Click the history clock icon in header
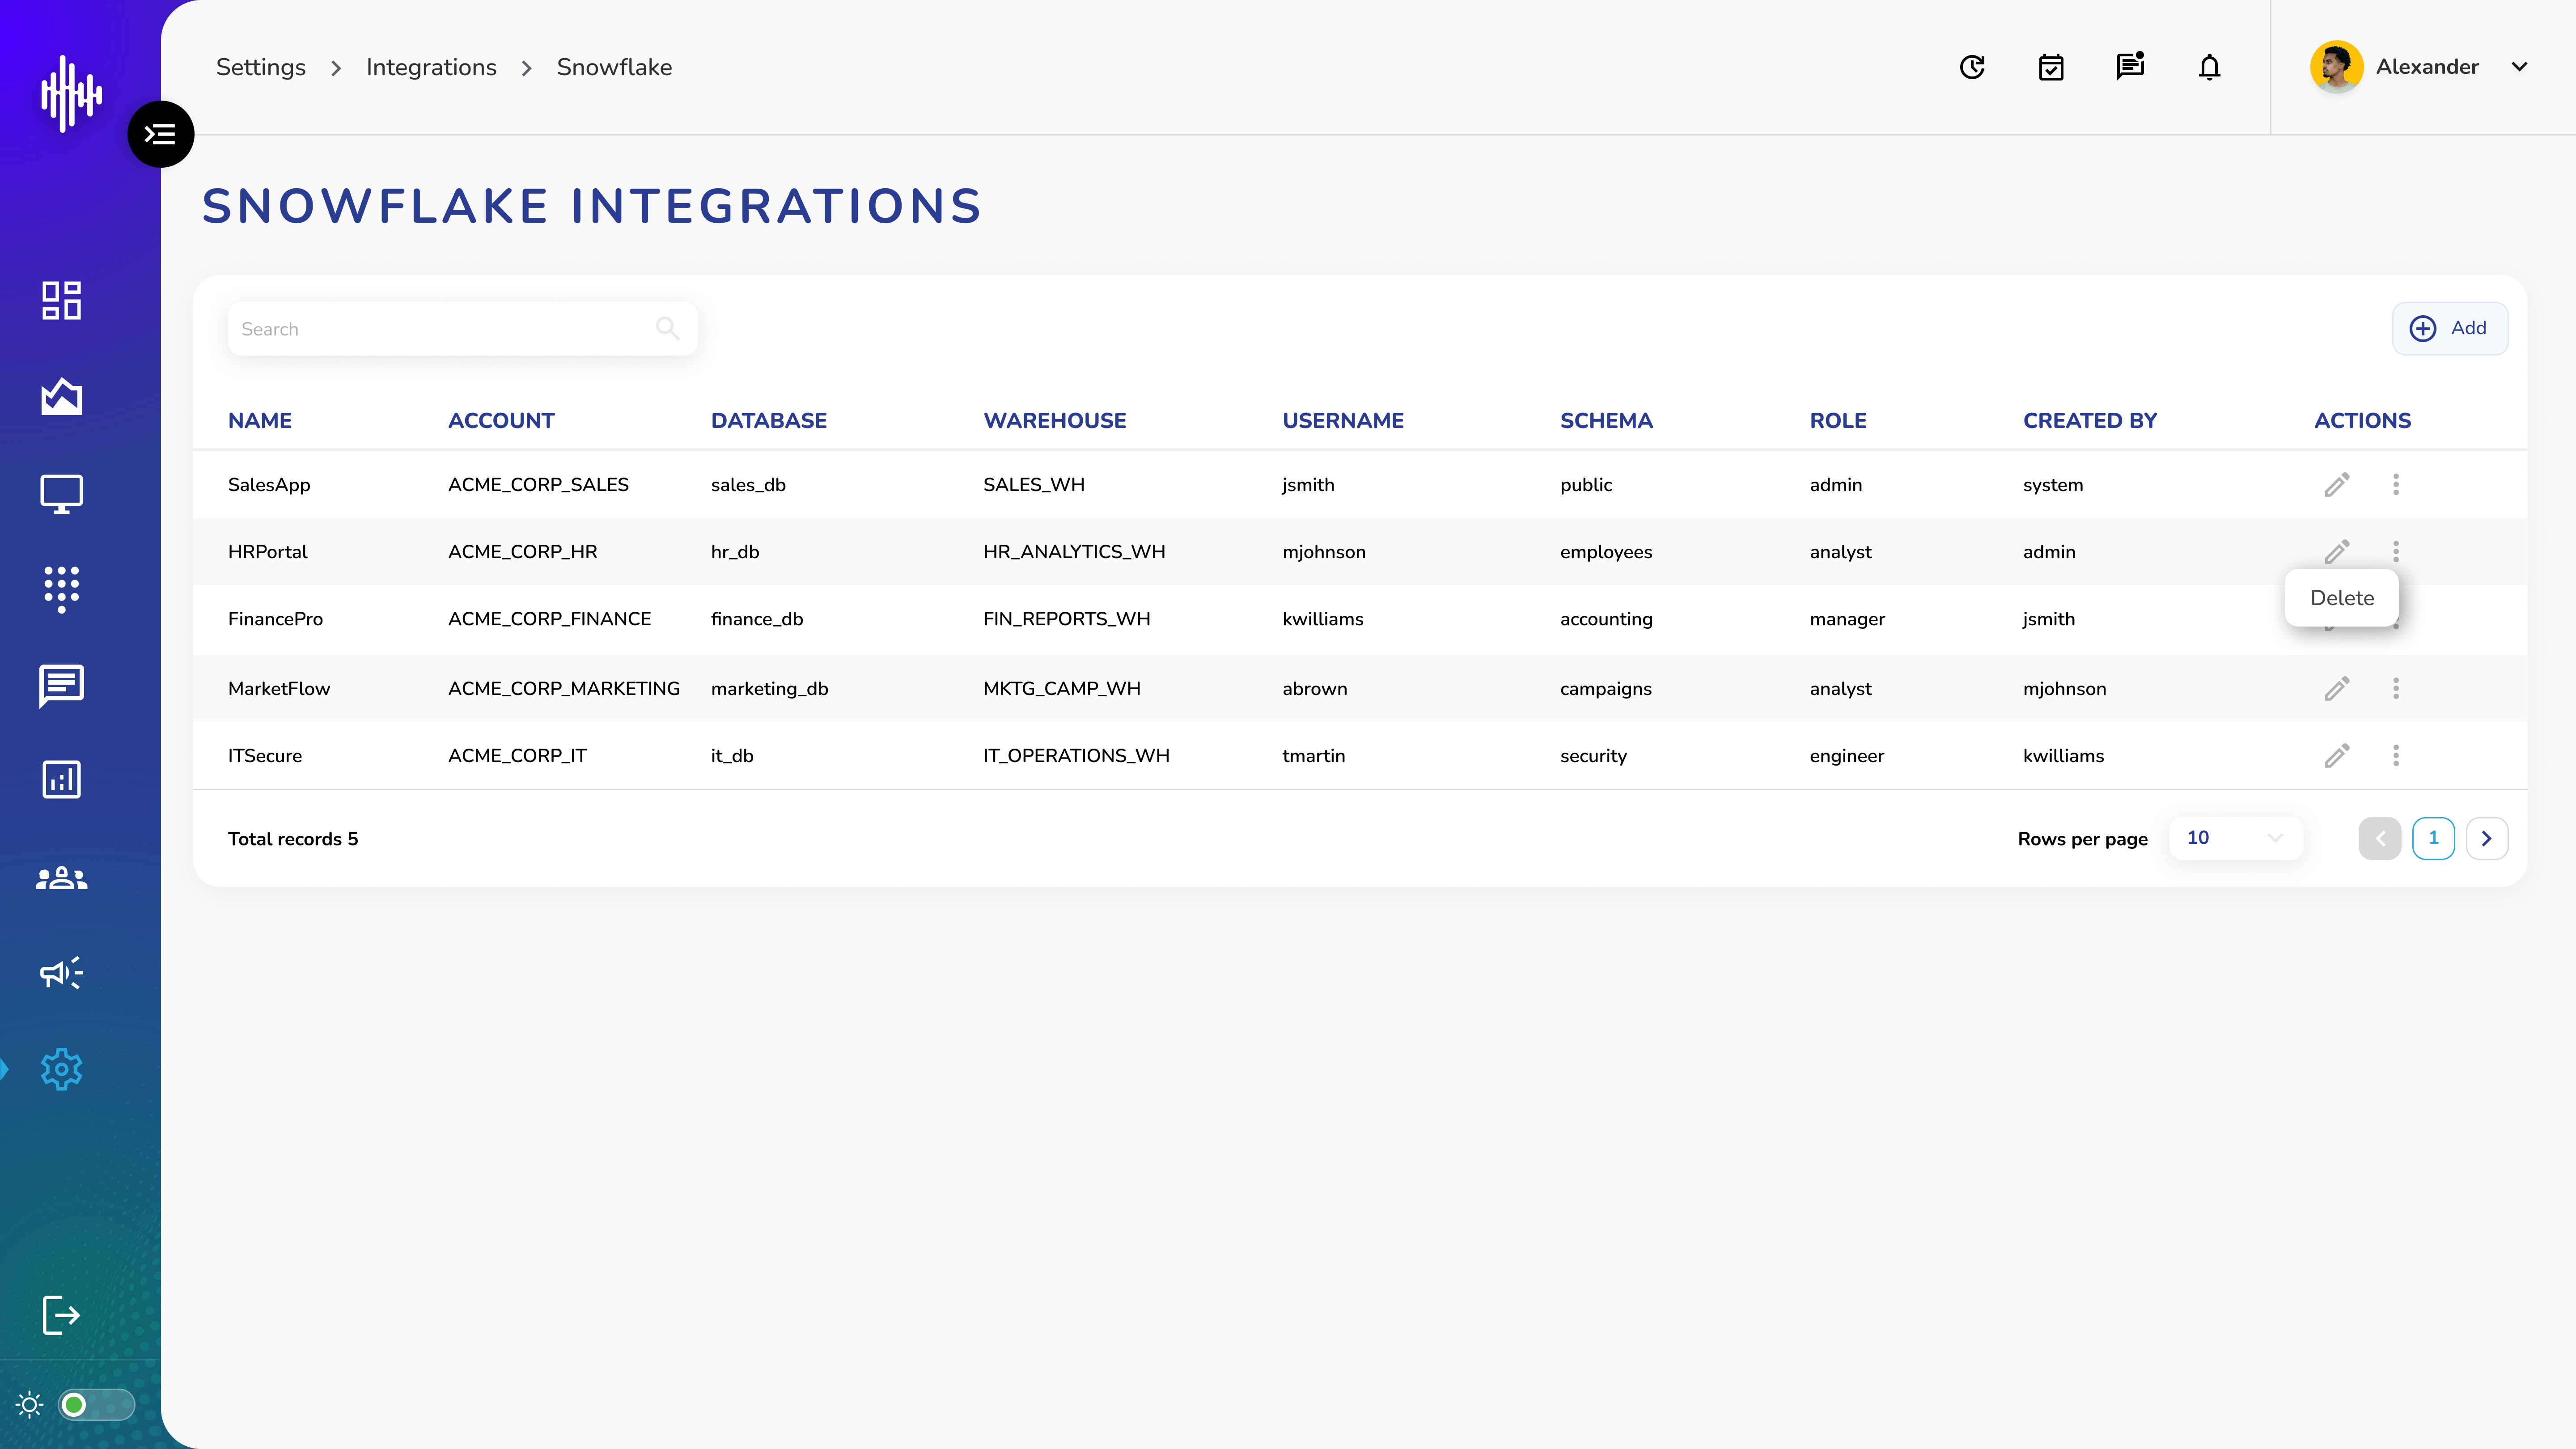This screenshot has width=2576, height=1449. 1972,67
